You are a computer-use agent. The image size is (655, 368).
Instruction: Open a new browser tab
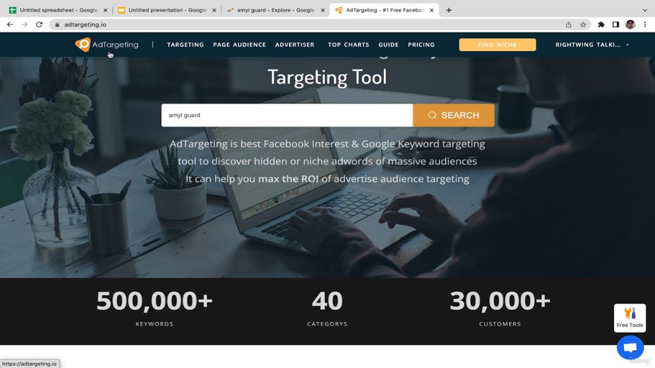448,10
